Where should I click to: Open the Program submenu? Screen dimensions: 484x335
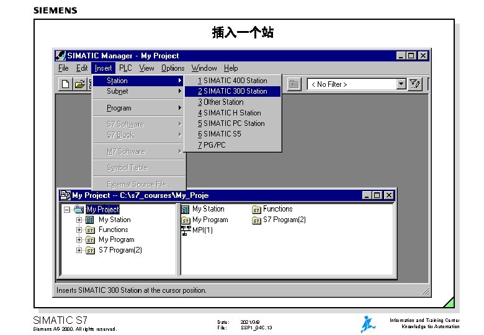click(x=138, y=108)
